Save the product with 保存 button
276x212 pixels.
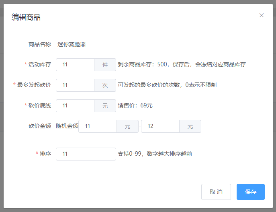point(251,192)
